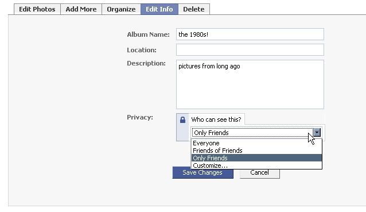This screenshot has width=366, height=212.
Task: Click the Description field label
Action: (x=146, y=63)
